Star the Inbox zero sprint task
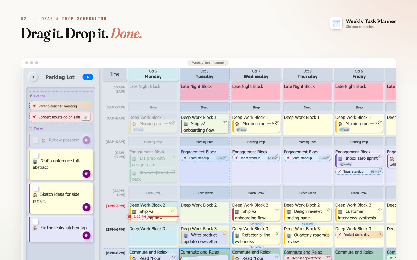417x260 pixels. (x=380, y=157)
